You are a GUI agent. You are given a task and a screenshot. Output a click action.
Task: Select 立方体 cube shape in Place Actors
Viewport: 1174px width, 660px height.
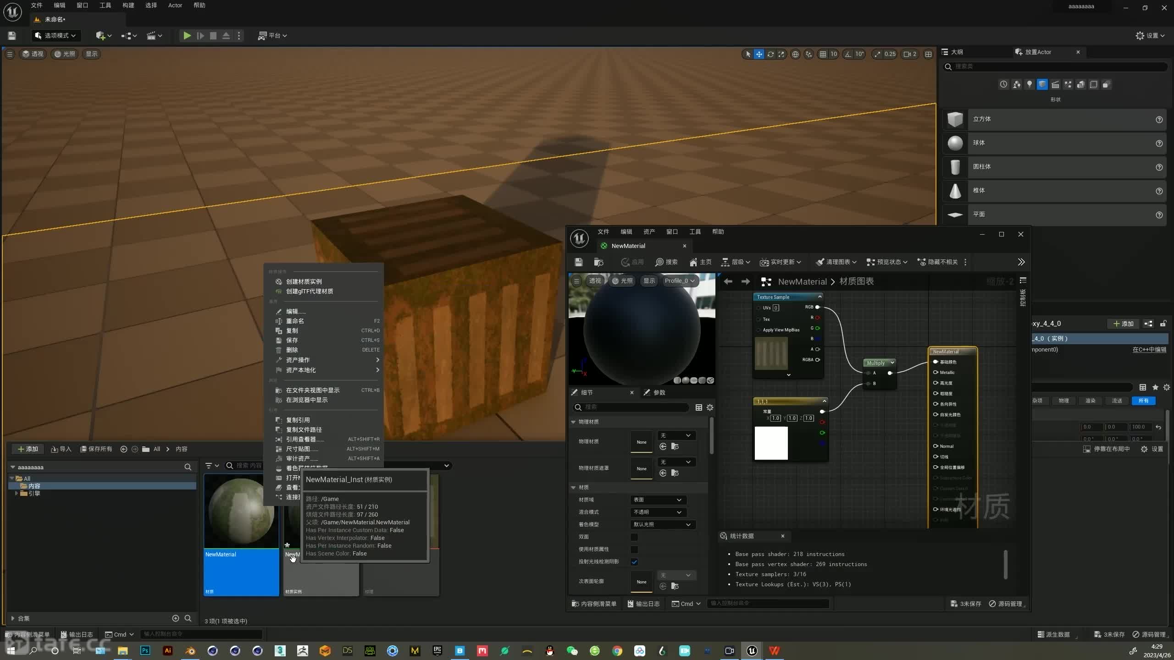click(x=1054, y=119)
